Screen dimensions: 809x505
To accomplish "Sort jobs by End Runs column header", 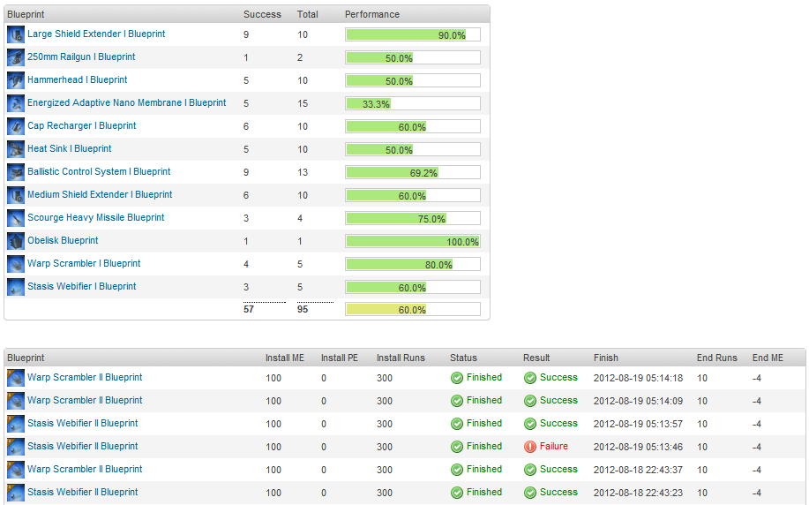I will pyautogui.click(x=716, y=358).
